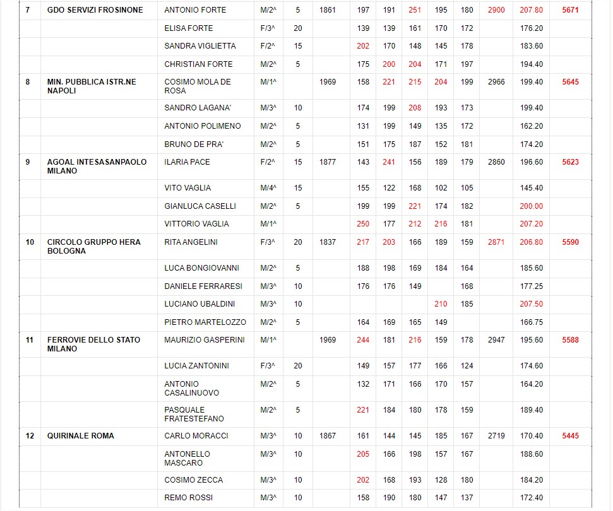Select pin total 2719

coord(496,436)
